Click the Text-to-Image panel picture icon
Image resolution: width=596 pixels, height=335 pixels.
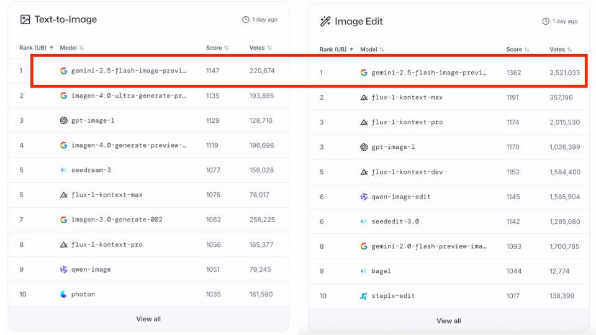pyautogui.click(x=25, y=19)
